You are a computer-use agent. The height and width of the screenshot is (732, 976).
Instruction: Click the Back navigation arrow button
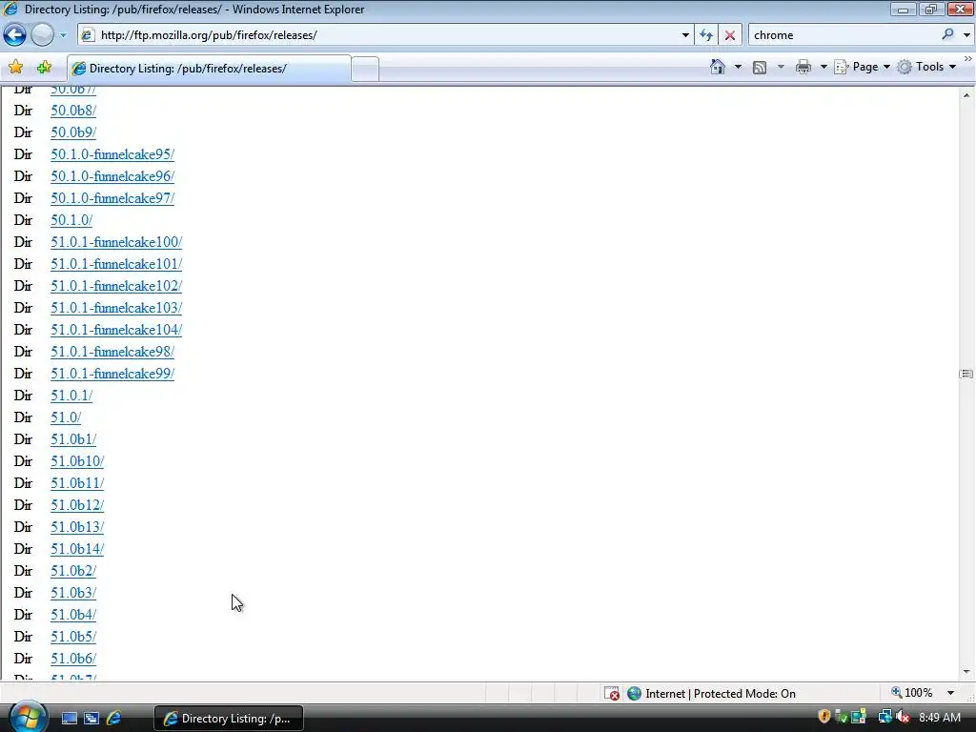(x=15, y=35)
